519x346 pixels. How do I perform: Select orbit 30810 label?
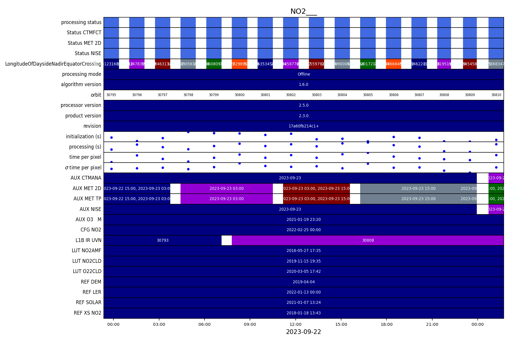(x=496, y=95)
